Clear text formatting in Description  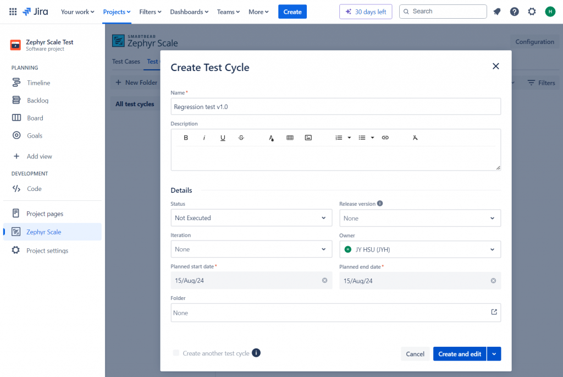click(415, 138)
